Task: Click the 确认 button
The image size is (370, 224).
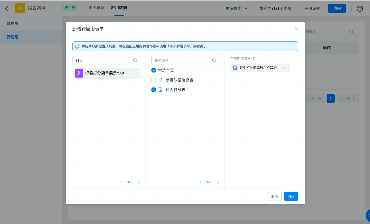Action: point(291,196)
